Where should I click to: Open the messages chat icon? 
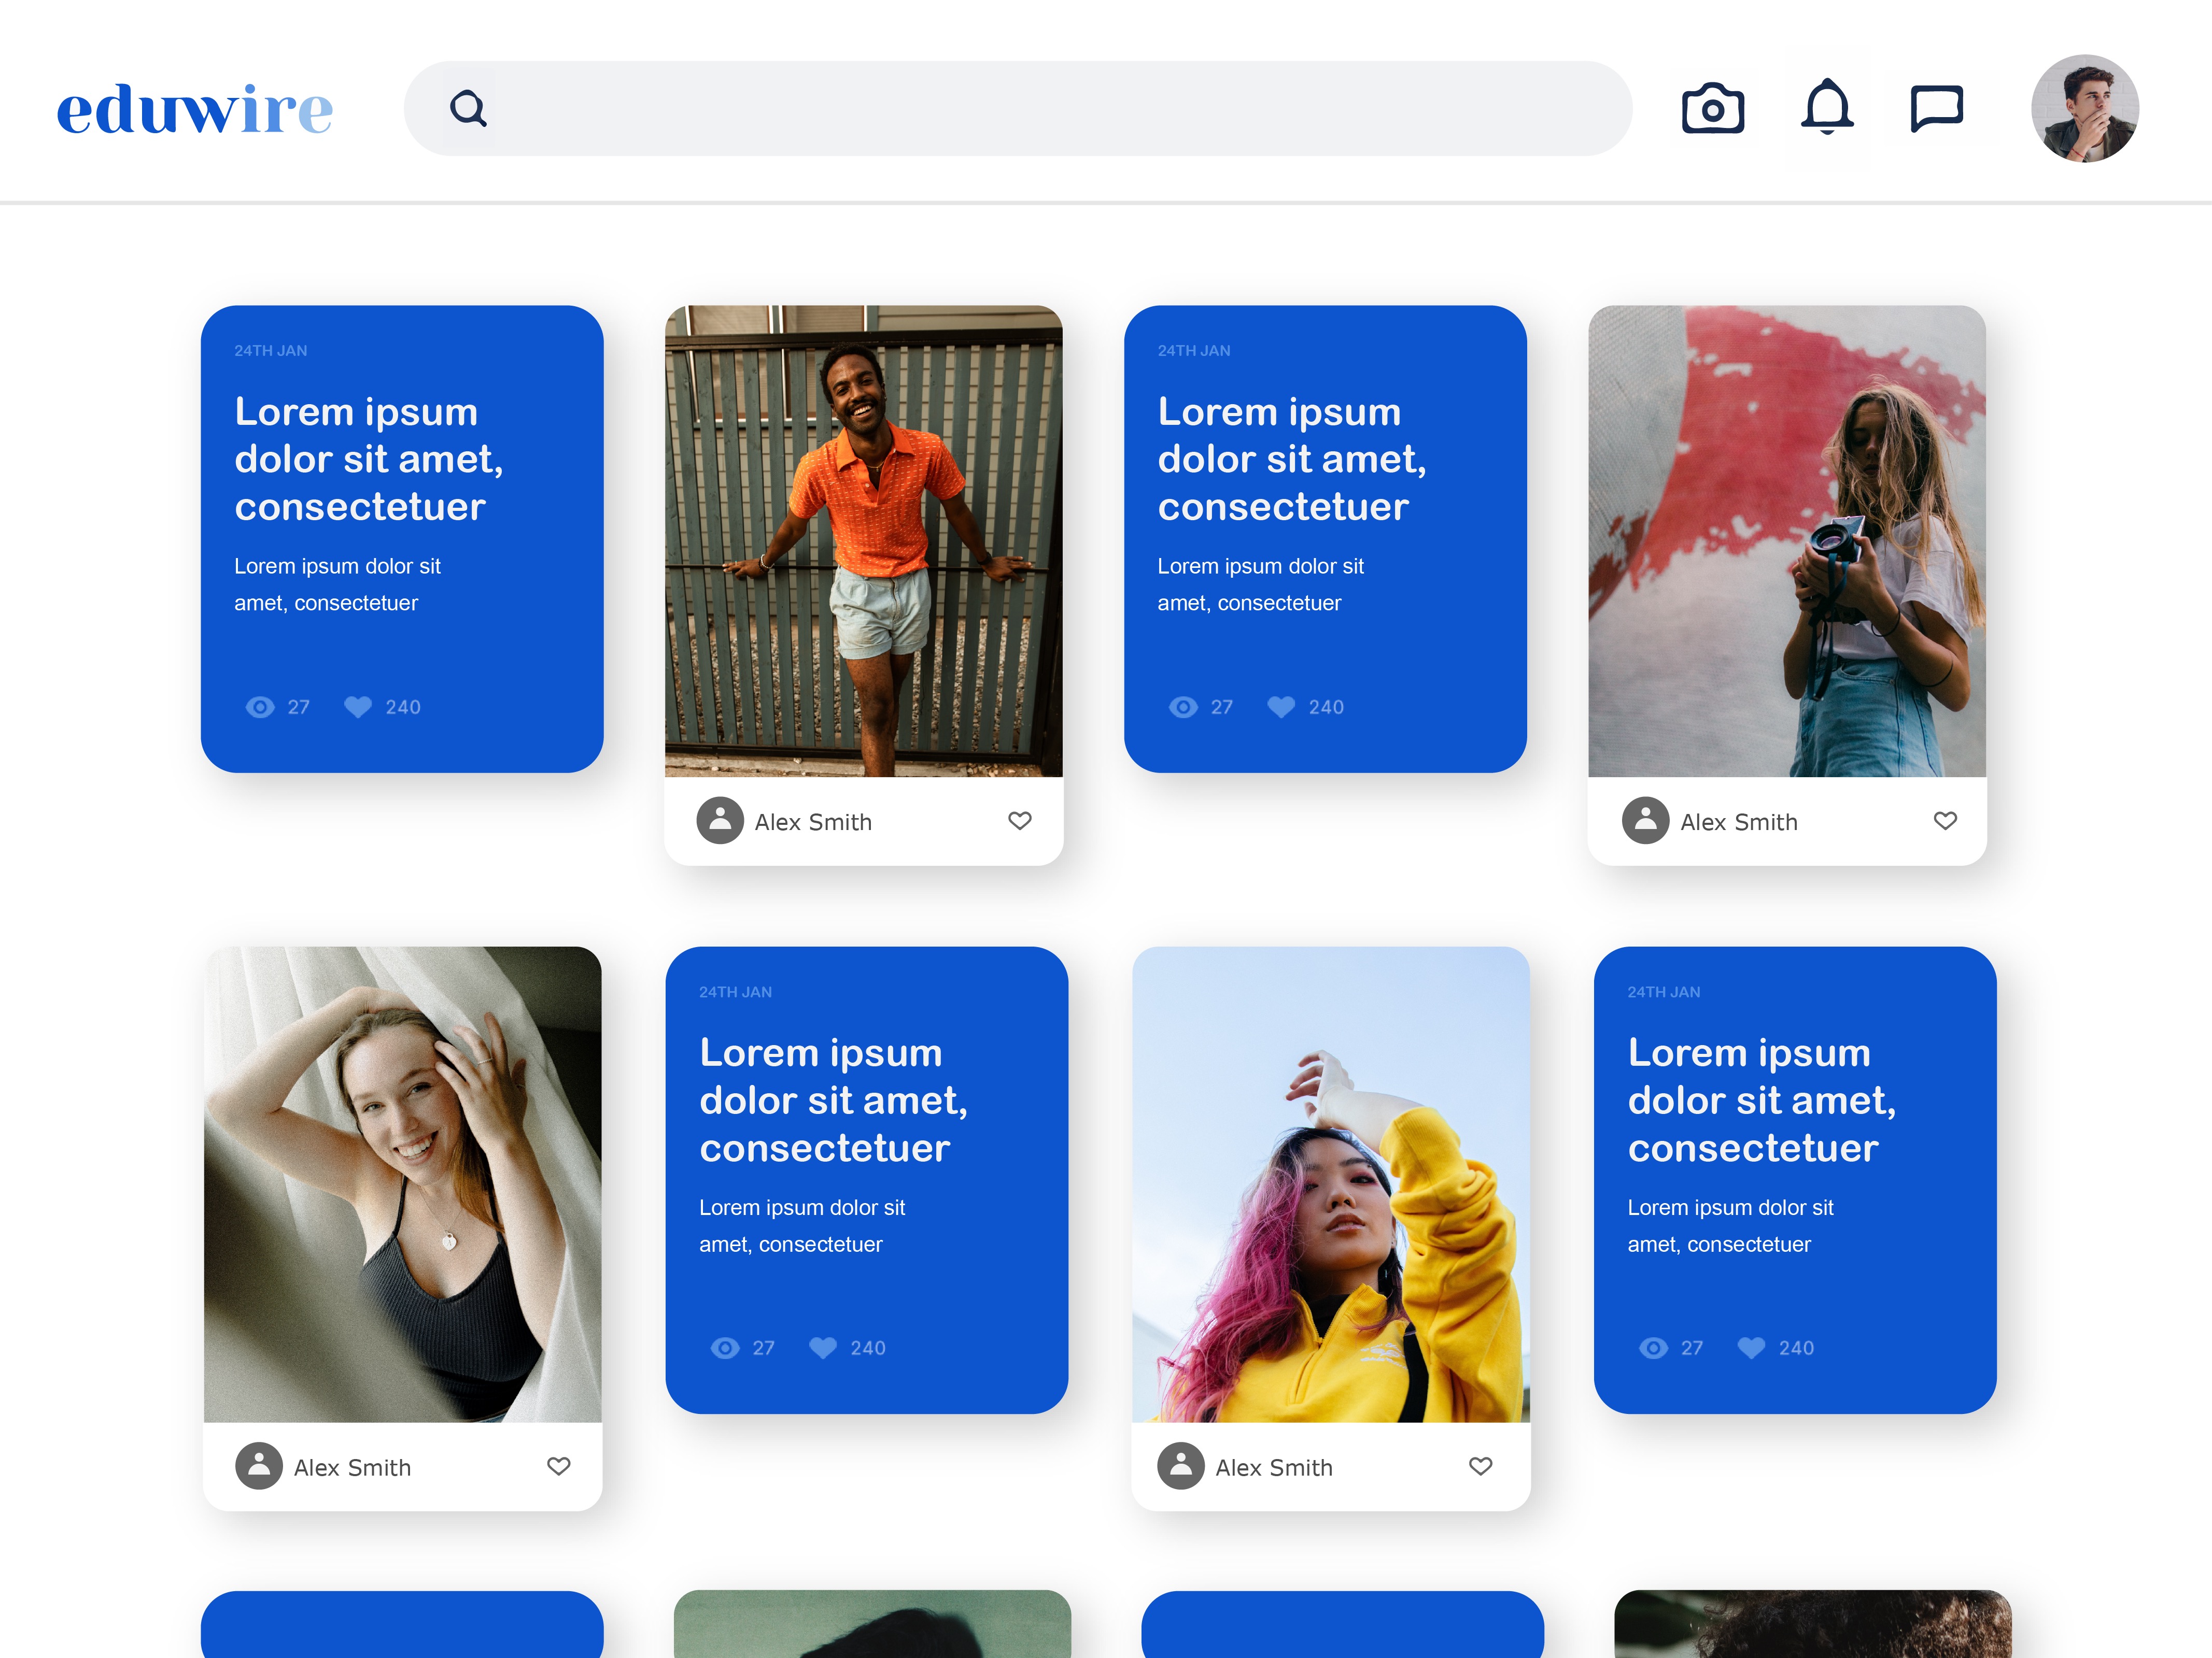pos(1936,108)
